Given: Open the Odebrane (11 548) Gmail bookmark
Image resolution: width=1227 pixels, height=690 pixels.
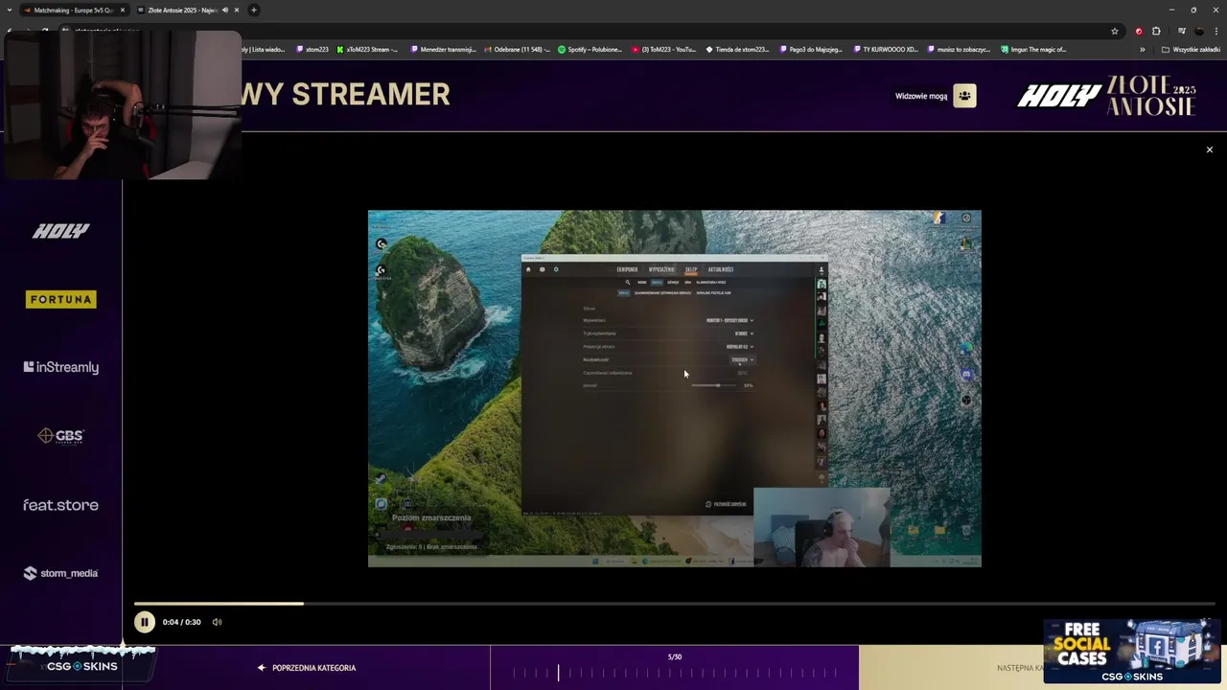Looking at the screenshot, I should pyautogui.click(x=518, y=49).
